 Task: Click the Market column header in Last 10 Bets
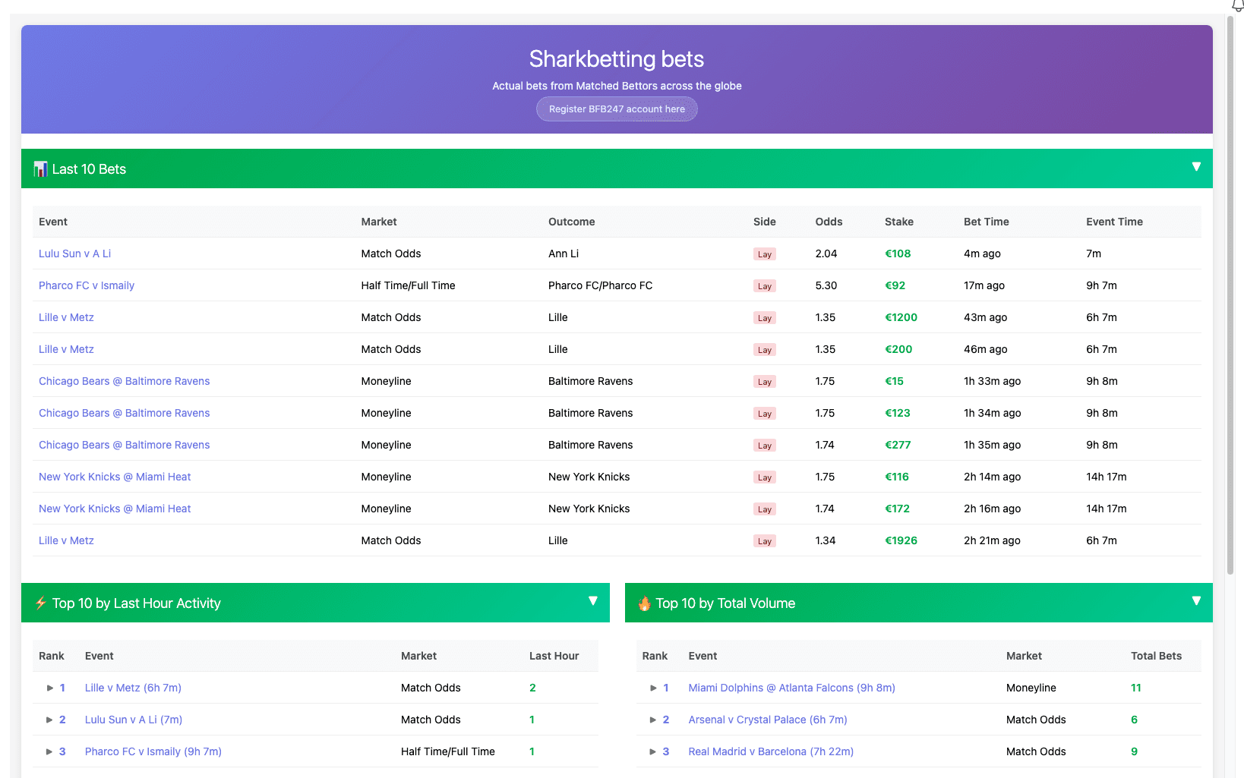[379, 222]
